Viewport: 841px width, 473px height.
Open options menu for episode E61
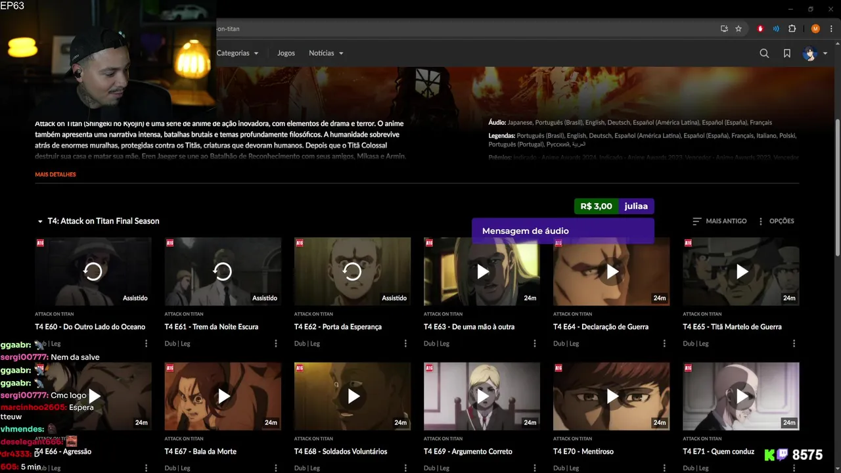point(275,344)
